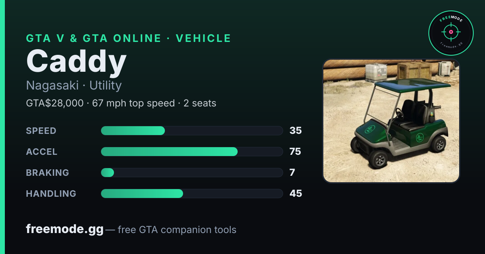Screen dimensions: 485x254
Task: Open the Caddy golf cart image
Action: coord(391,121)
